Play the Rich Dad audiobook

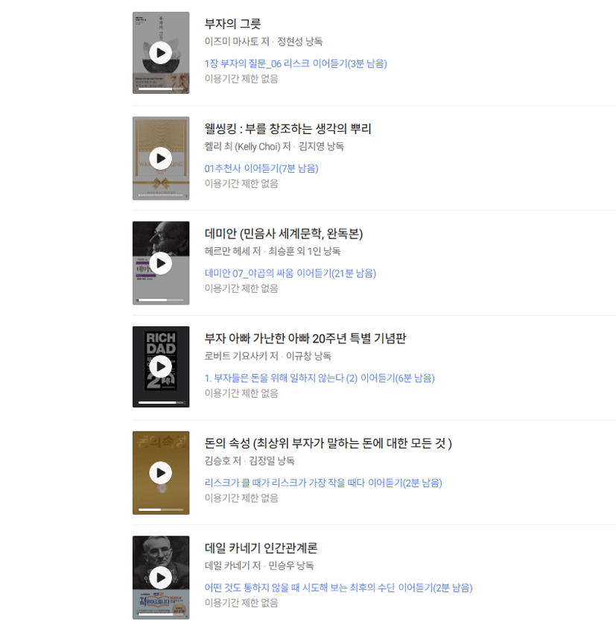161,367
